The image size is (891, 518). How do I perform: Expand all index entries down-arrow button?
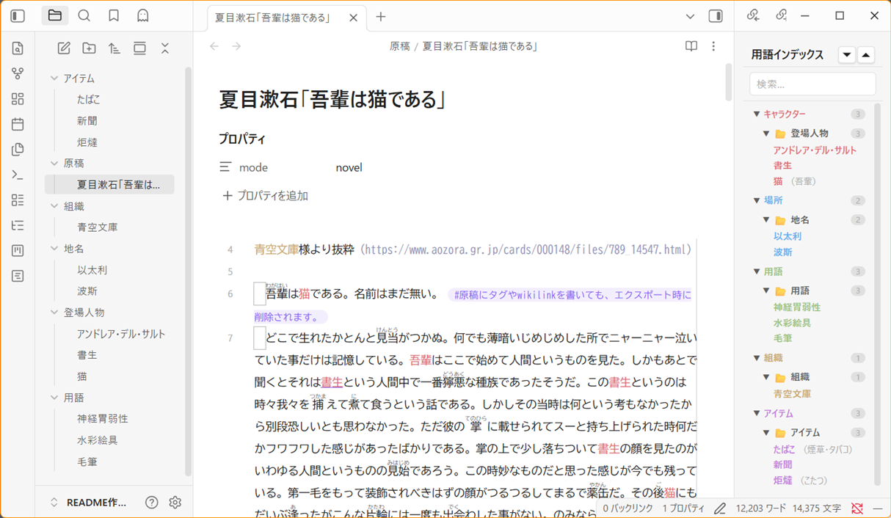[847, 55]
